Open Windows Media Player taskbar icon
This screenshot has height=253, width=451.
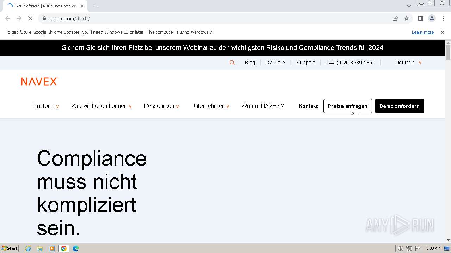point(52,248)
